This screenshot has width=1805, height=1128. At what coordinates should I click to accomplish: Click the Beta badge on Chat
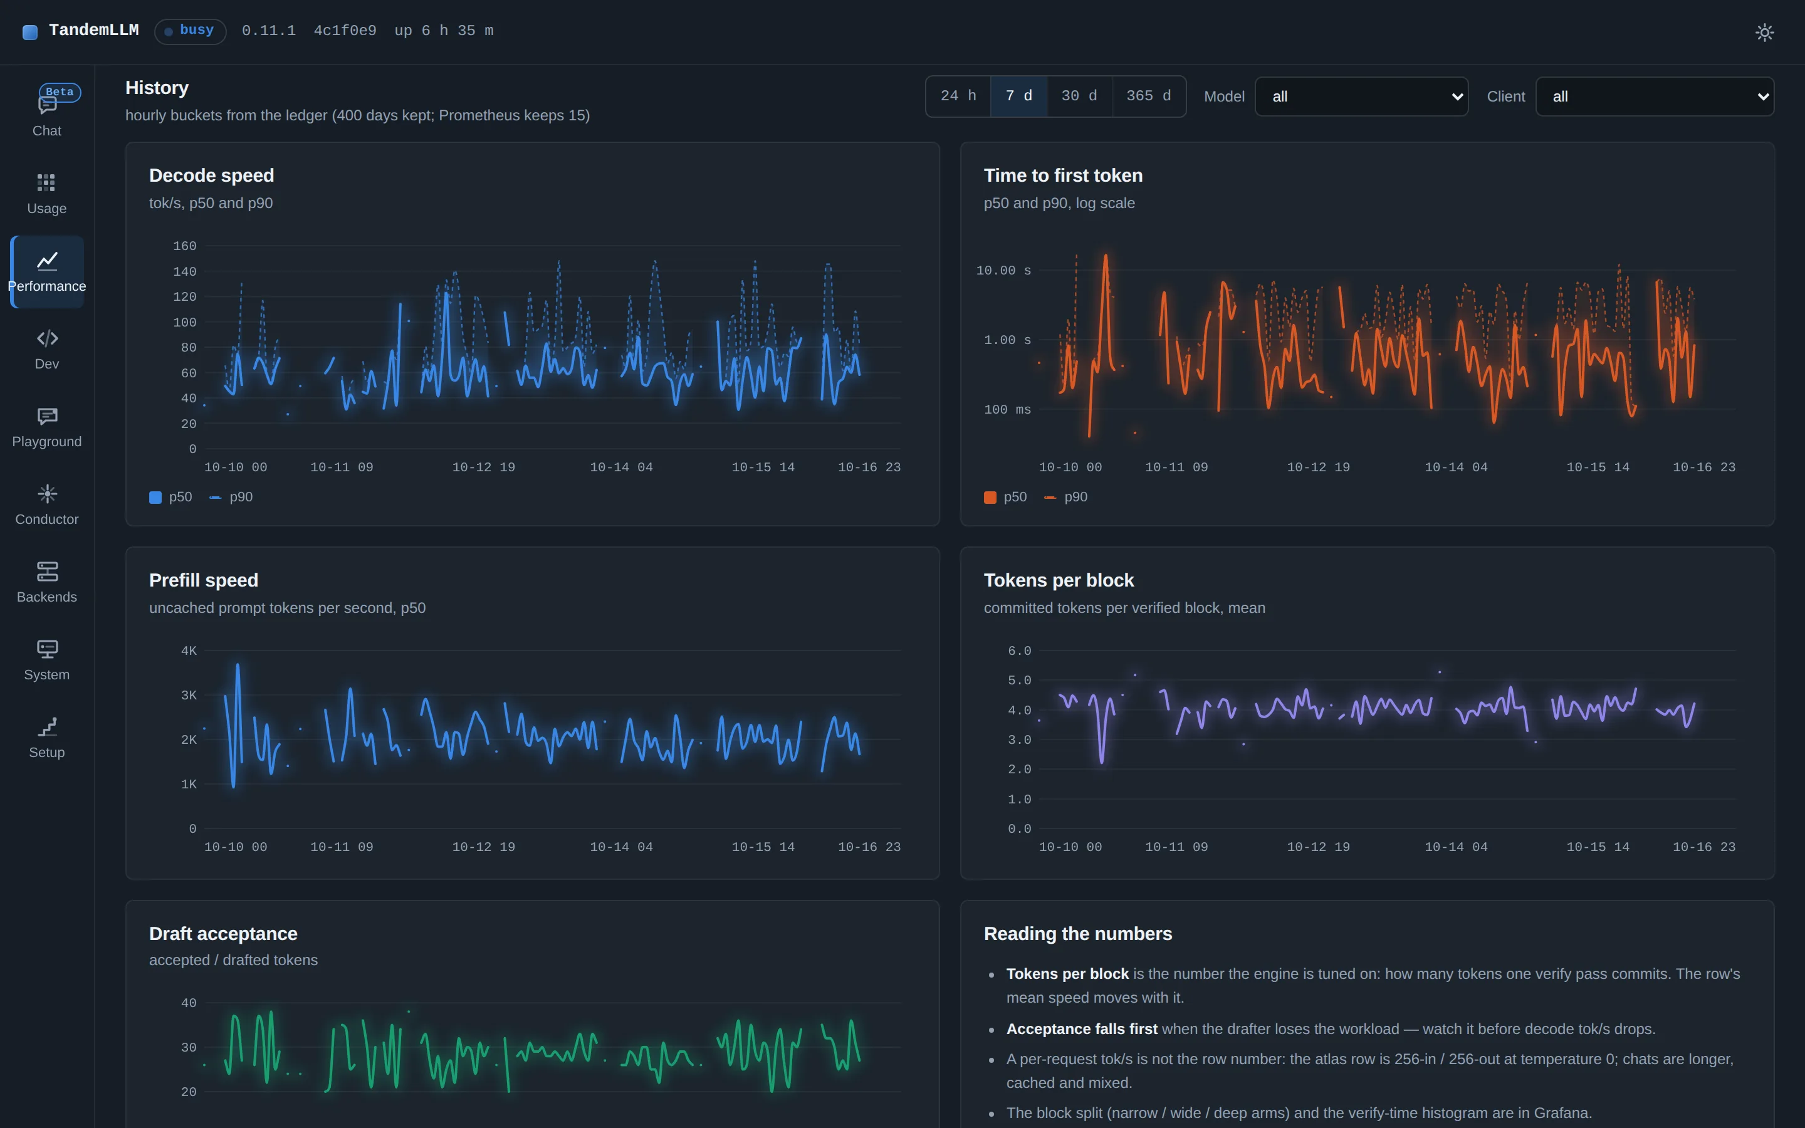point(60,91)
